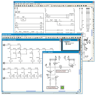Screen dimensions: 96x96
Task: Click the CR-05 label in Electrical Control diagram
Action: pyautogui.click(x=16, y=68)
